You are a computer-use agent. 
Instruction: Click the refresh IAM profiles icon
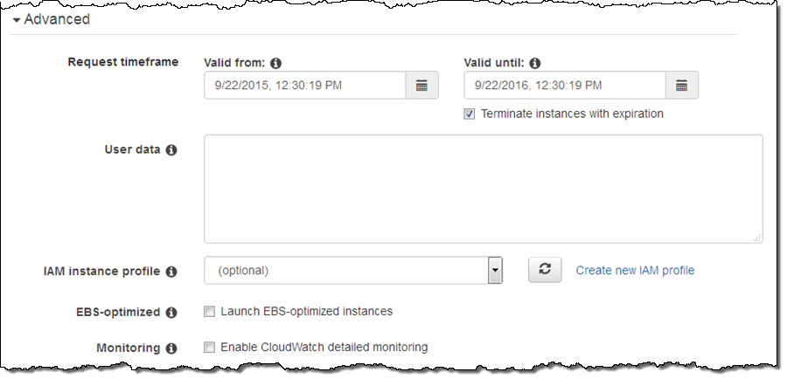[545, 271]
